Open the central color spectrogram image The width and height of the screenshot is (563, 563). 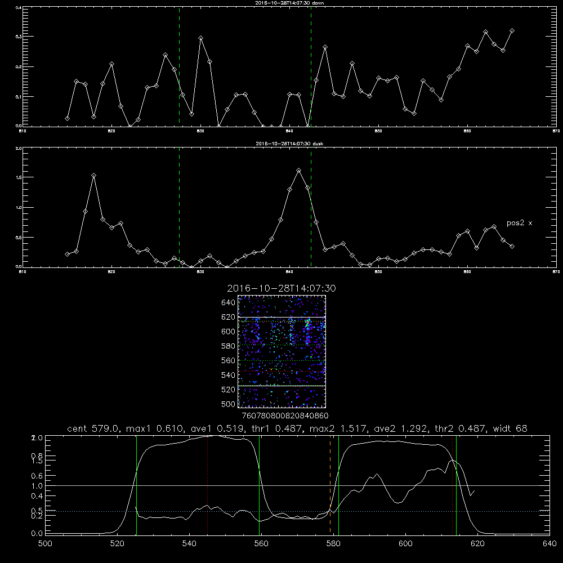pos(282,351)
